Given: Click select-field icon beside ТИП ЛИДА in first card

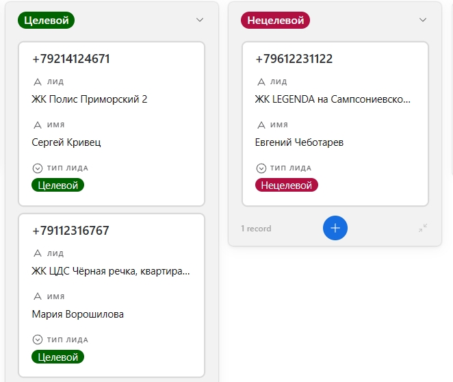Looking at the screenshot, I should coord(38,168).
